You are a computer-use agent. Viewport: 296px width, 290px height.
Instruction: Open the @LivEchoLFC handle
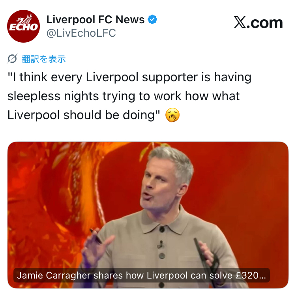pos(81,33)
